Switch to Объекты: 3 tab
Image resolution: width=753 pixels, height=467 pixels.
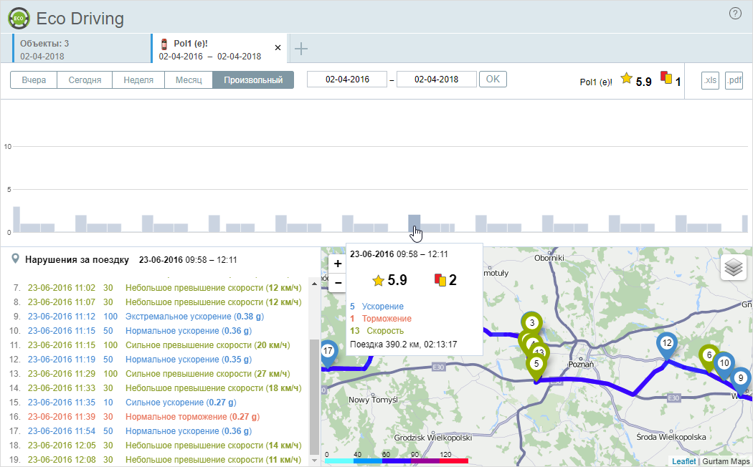(79, 49)
